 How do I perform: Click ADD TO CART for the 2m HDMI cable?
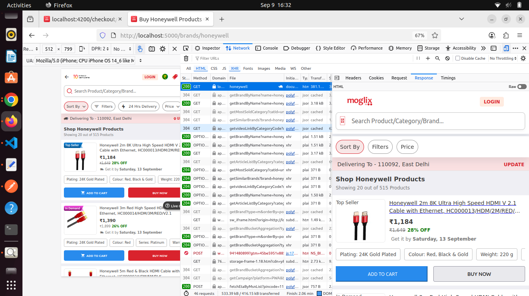pyautogui.click(x=94, y=193)
